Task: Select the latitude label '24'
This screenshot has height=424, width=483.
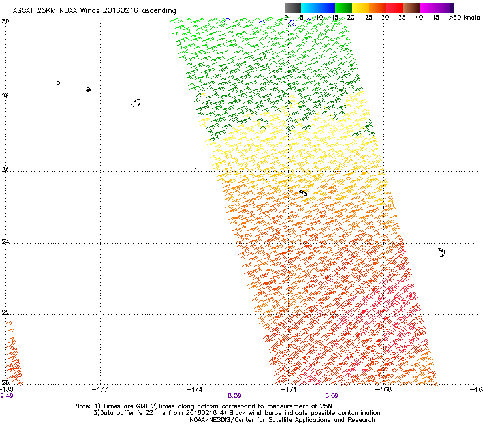Action: pos(5,242)
